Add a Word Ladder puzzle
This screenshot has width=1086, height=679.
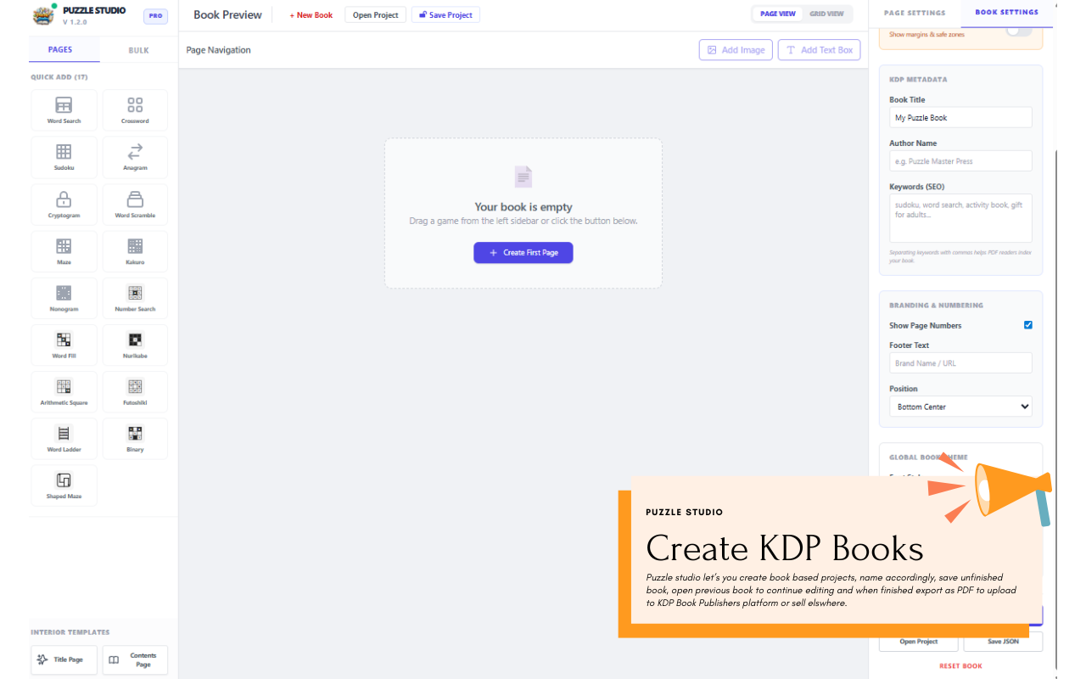(x=64, y=438)
